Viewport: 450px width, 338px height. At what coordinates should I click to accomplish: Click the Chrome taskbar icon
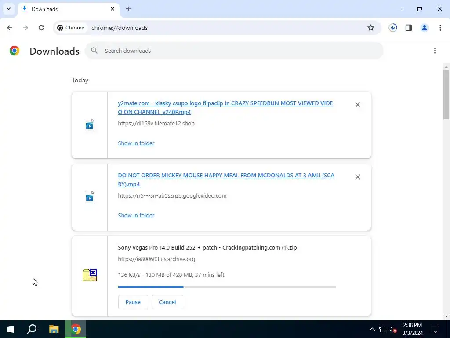tap(76, 329)
